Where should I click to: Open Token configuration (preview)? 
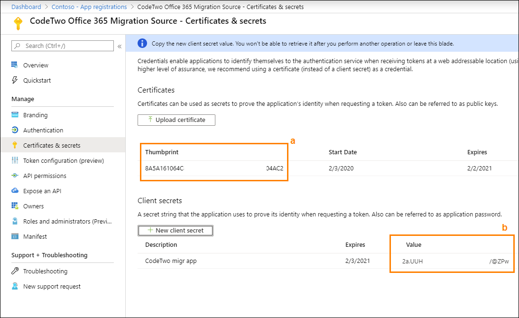pyautogui.click(x=63, y=160)
